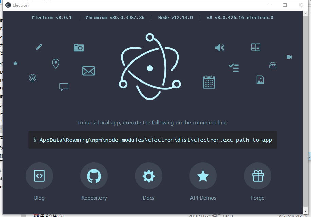
Task: Click the calendar icon
Action: (x=209, y=82)
